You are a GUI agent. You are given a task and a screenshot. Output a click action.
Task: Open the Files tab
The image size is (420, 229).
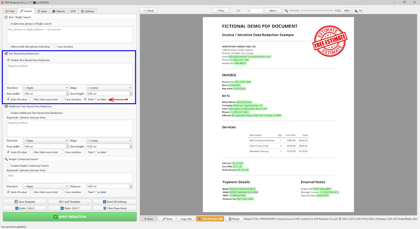pyautogui.click(x=10, y=11)
